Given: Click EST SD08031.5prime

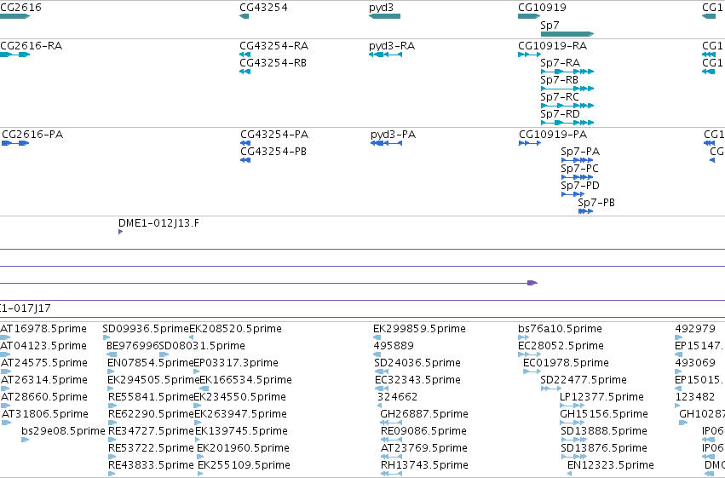Looking at the screenshot, I should 202,346.
